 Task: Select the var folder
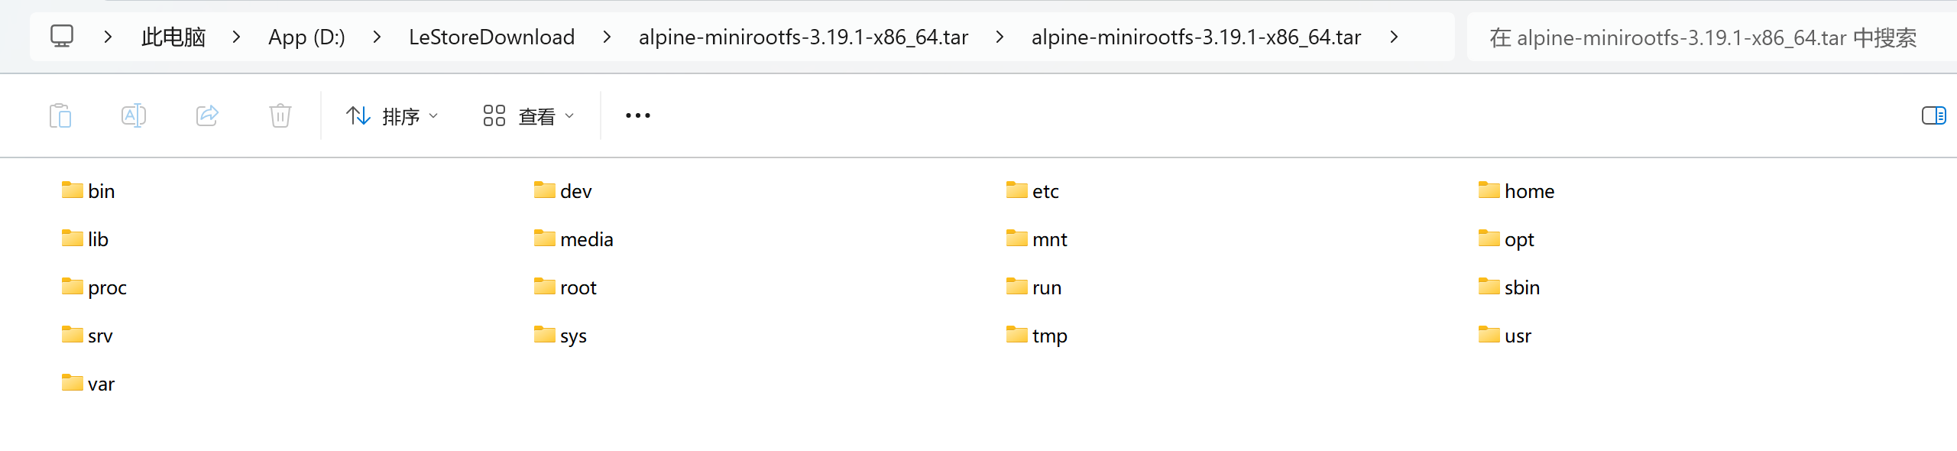(101, 384)
